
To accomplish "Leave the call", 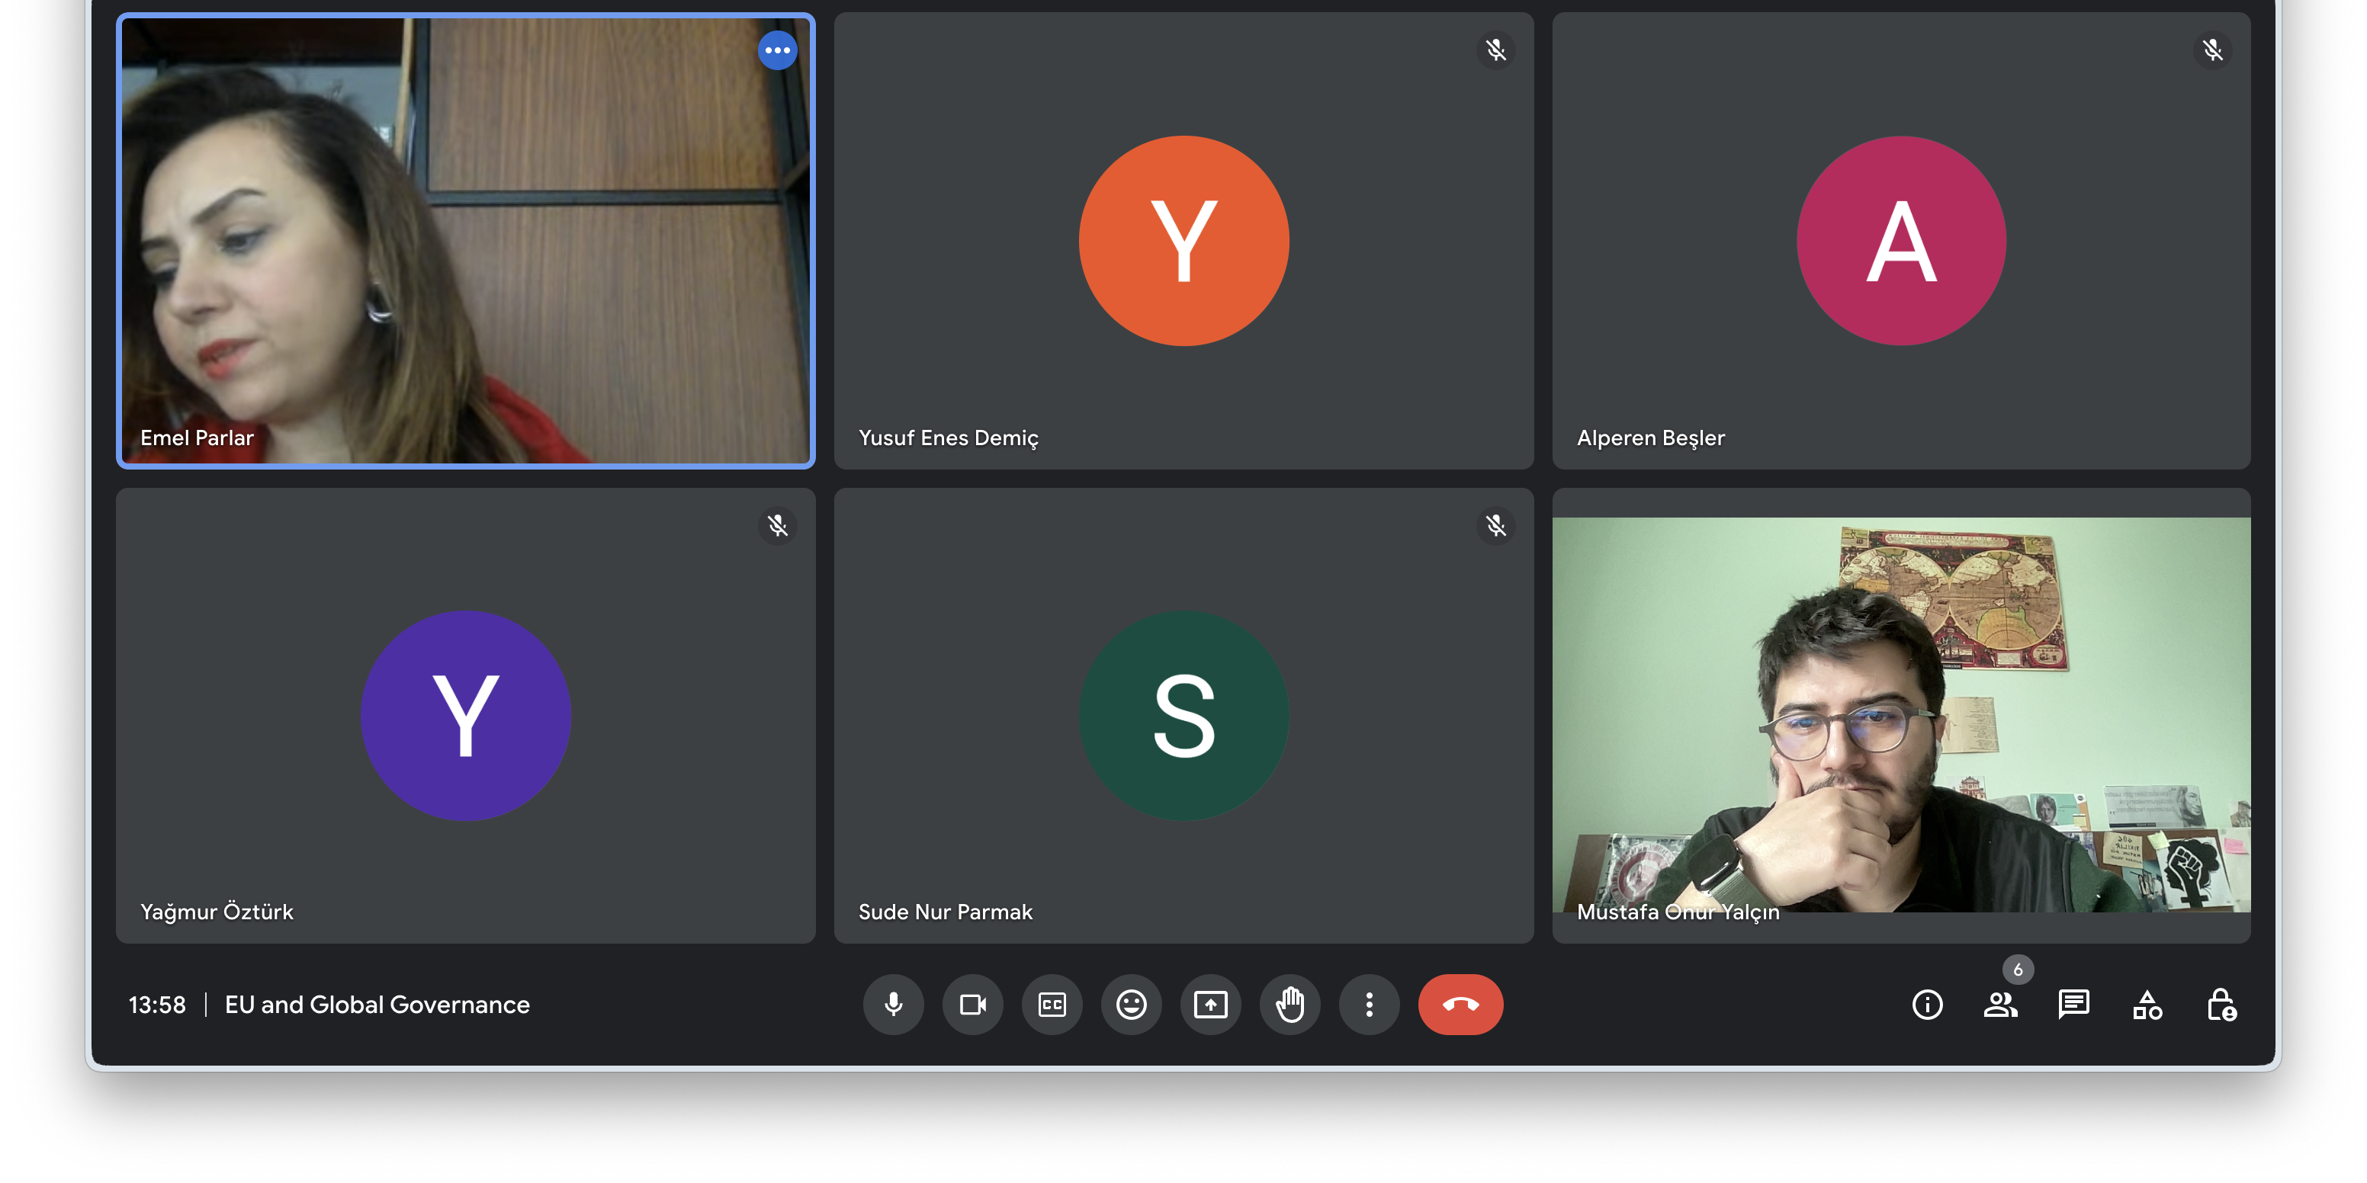I will pyautogui.click(x=1459, y=1004).
